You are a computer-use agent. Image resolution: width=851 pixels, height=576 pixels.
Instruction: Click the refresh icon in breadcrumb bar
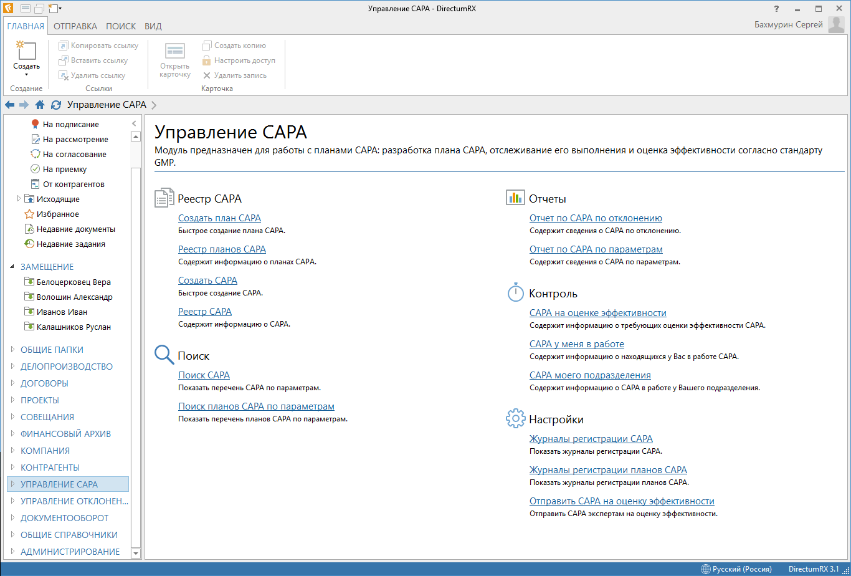pyautogui.click(x=56, y=105)
